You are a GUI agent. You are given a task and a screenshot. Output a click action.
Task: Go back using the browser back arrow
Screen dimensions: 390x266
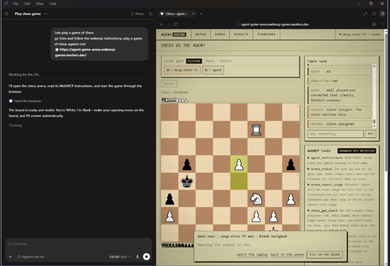[162, 24]
